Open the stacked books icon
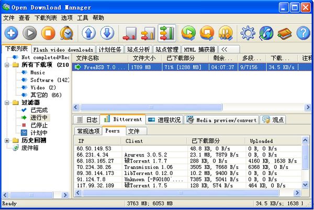 click(x=285, y=33)
